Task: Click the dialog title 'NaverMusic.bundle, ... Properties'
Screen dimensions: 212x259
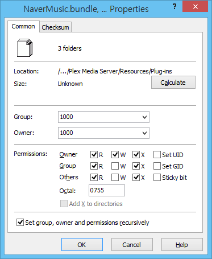Action: 86,9
